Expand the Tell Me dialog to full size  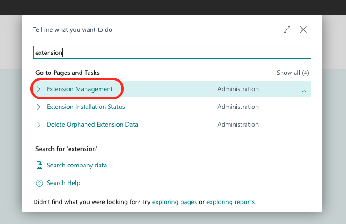[287, 29]
